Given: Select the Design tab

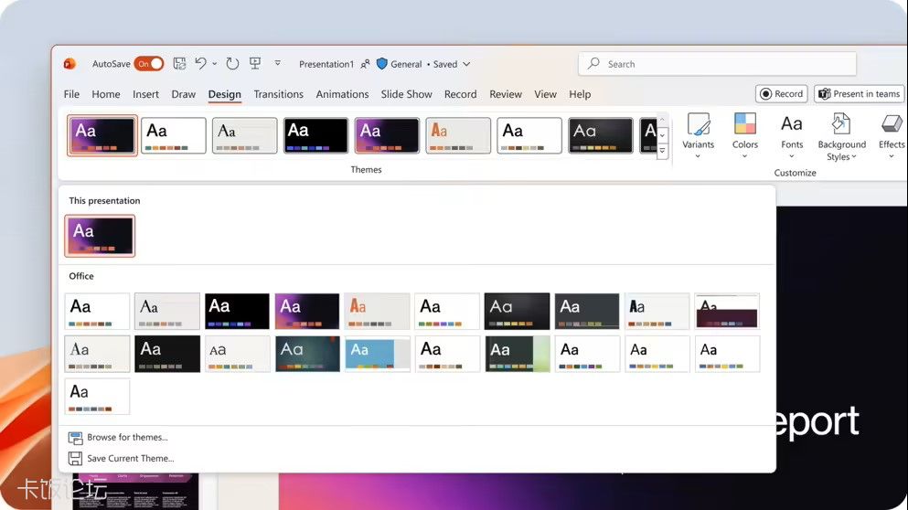Looking at the screenshot, I should pyautogui.click(x=225, y=94).
